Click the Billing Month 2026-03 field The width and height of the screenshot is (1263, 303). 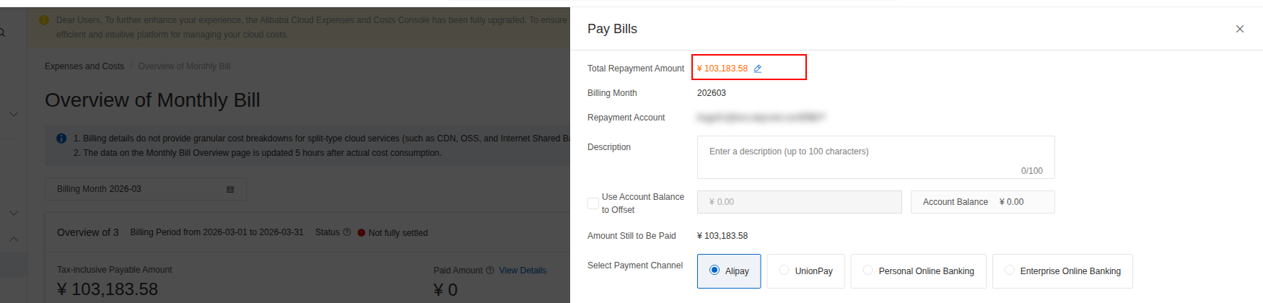(146, 189)
